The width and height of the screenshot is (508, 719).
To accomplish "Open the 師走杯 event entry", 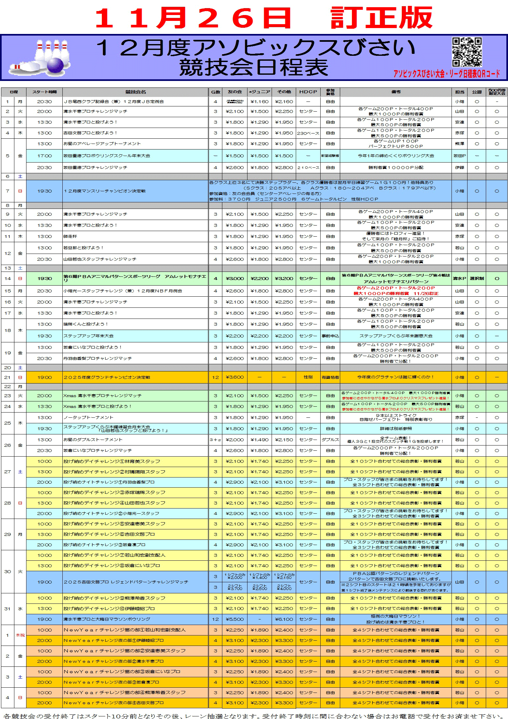I will [70, 236].
